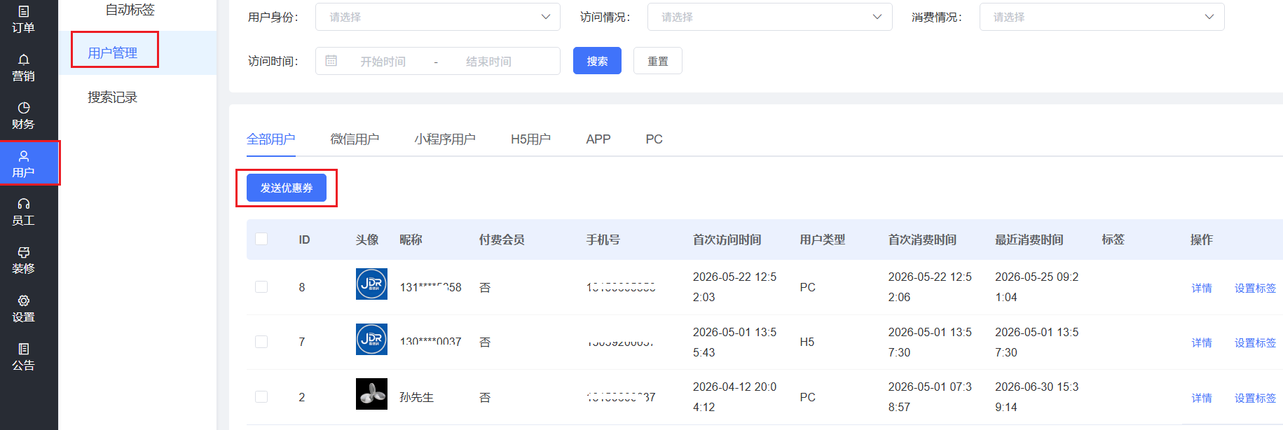
Task: Click avatar of 孙先生
Action: (371, 394)
